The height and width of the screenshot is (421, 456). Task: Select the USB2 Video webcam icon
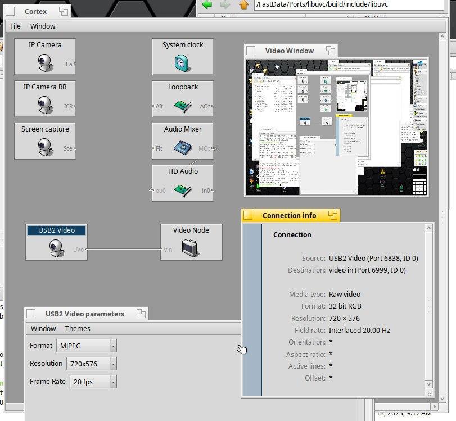pyautogui.click(x=56, y=248)
